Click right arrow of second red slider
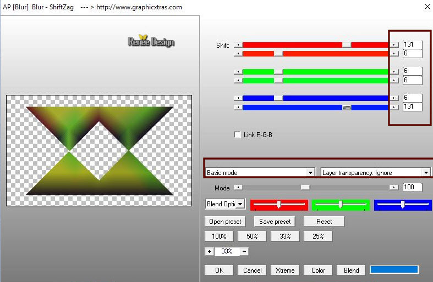This screenshot has height=282, width=433. (x=394, y=53)
